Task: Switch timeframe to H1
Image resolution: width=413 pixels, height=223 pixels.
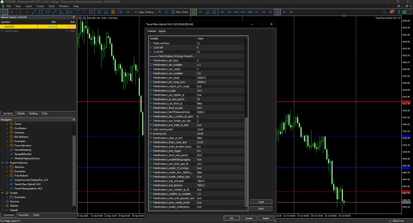Action: [257, 12]
